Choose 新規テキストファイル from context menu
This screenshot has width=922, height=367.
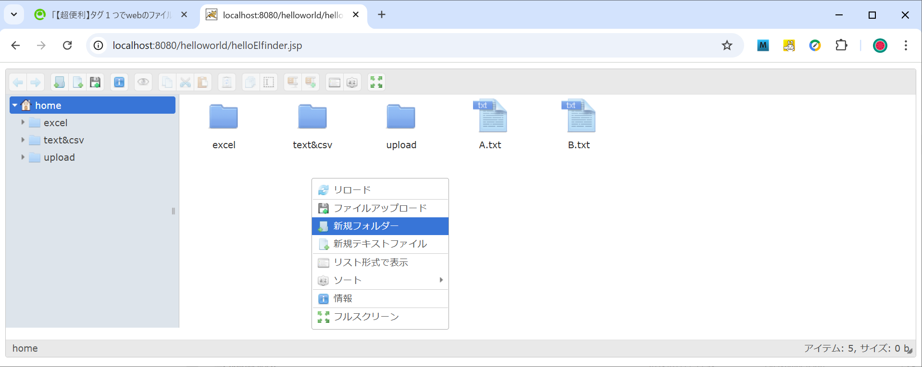point(380,244)
